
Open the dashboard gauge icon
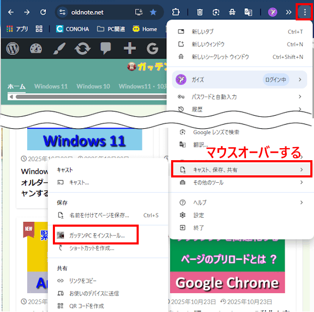click(36, 49)
